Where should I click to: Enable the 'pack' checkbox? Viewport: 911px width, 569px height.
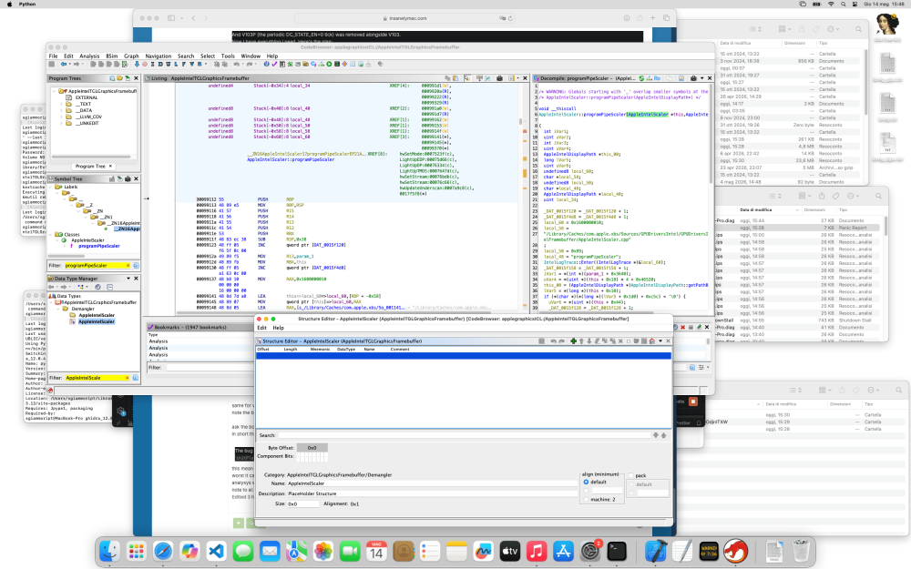click(x=631, y=475)
